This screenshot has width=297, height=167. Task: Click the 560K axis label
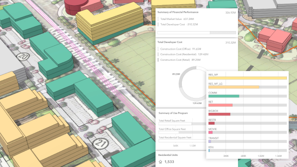click(175, 146)
